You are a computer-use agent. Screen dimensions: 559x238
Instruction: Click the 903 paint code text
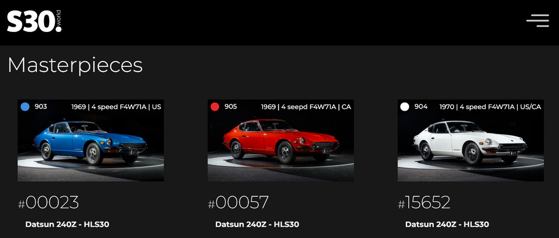(41, 107)
